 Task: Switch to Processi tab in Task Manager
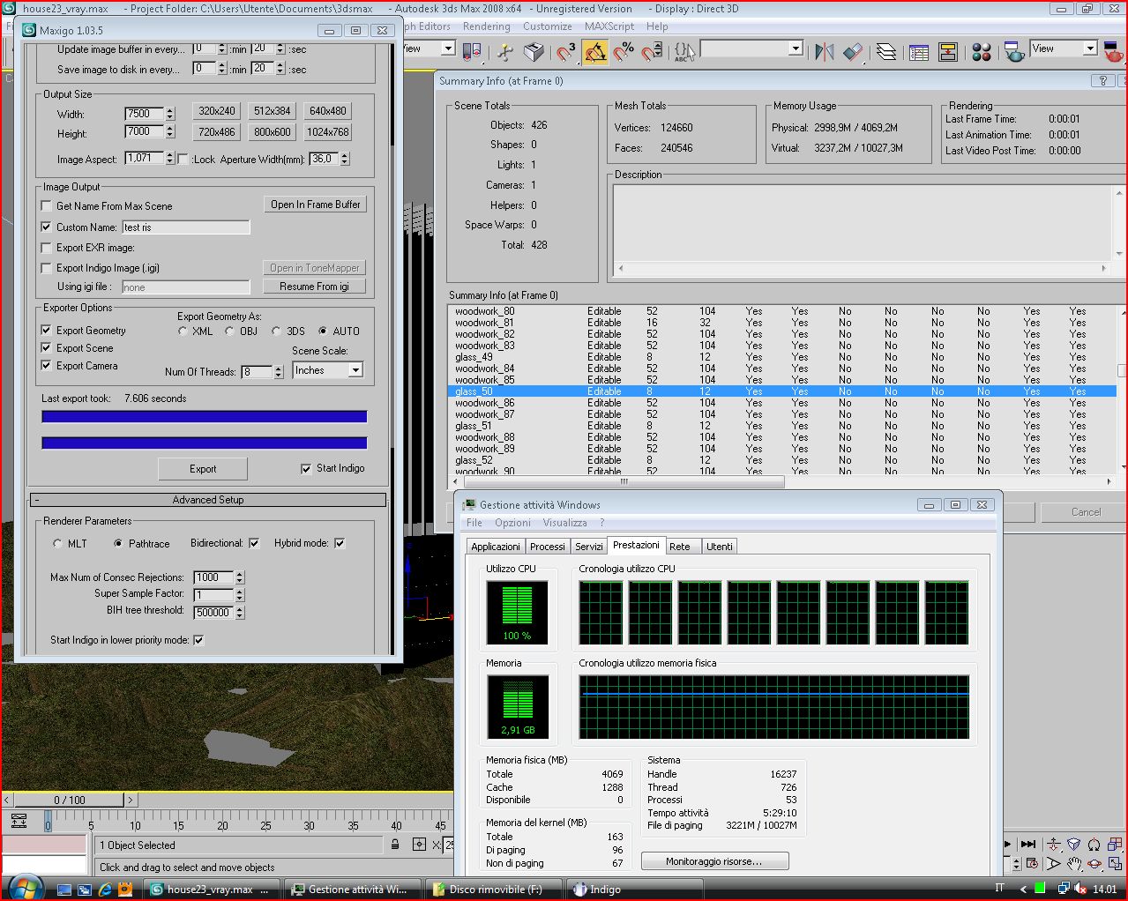tap(548, 547)
